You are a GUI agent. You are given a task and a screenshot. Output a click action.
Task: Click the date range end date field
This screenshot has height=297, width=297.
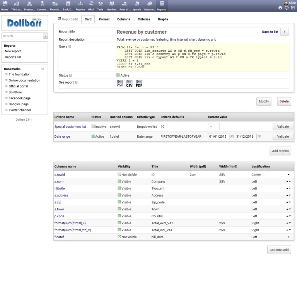click(x=246, y=137)
